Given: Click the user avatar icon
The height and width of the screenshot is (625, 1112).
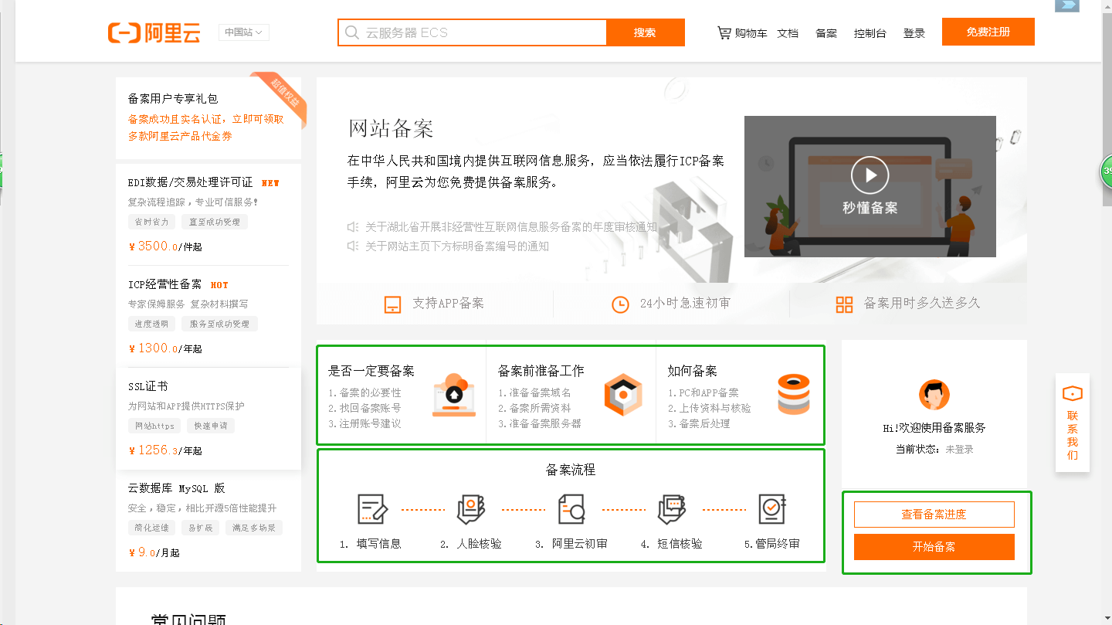Looking at the screenshot, I should point(934,395).
